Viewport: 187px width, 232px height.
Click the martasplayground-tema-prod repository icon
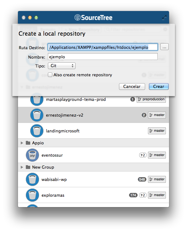(37, 99)
